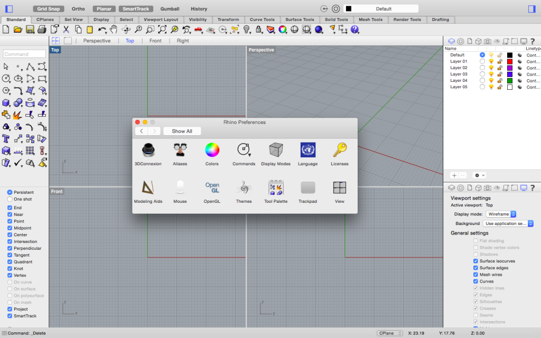Open the Licenses preferences pane

(x=340, y=154)
